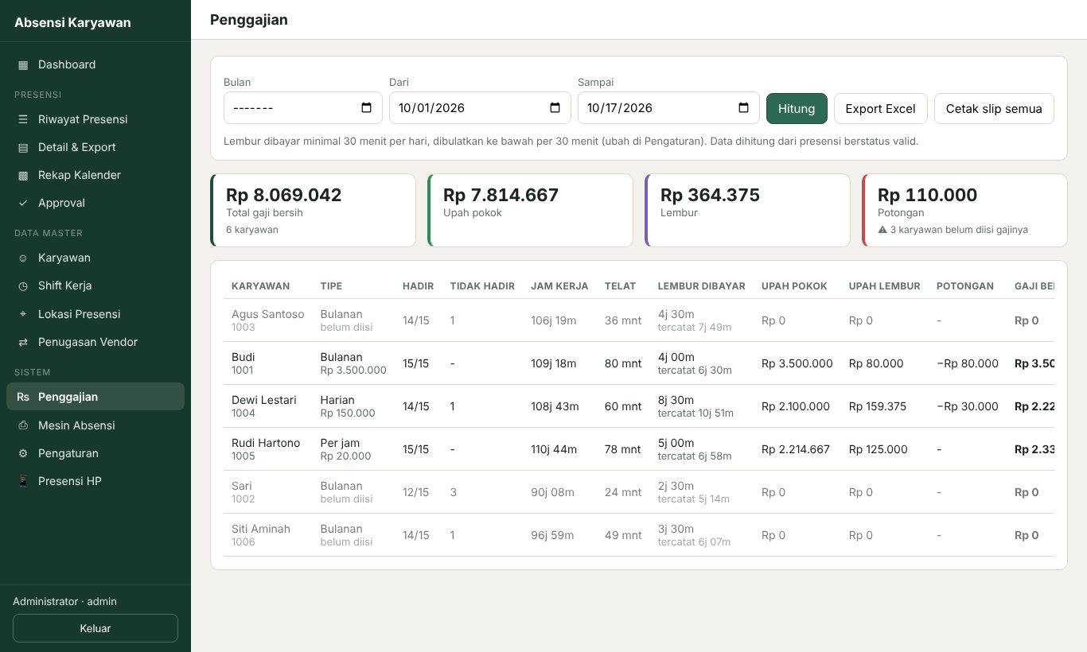
Task: Click the Penggajian Rs icon
Action: tap(23, 397)
